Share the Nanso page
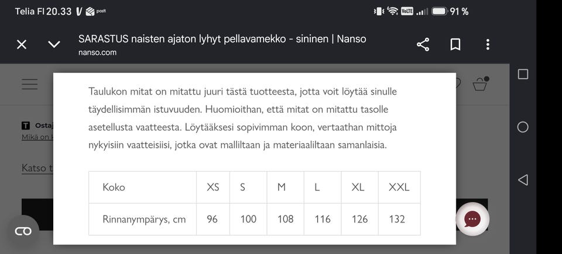Image resolution: width=562 pixels, height=254 pixels. [x=423, y=45]
